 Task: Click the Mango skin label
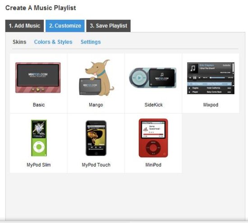pos(96,105)
